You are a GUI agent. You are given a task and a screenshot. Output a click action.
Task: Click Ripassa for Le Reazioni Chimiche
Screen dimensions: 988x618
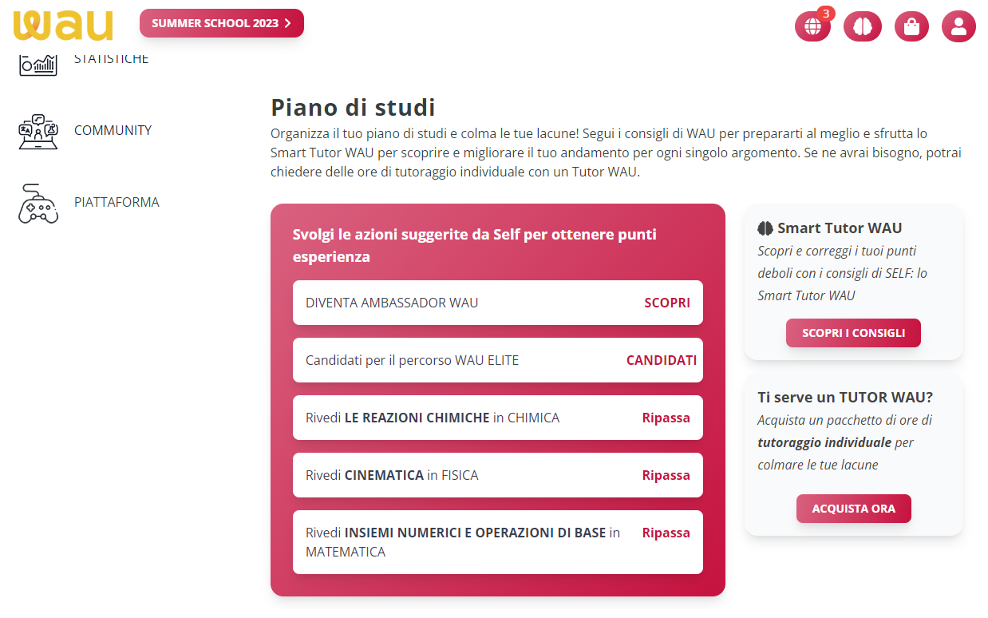point(666,418)
